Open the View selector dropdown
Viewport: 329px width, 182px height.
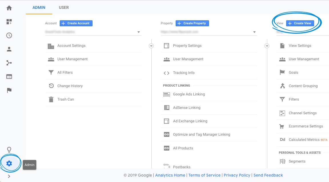[x=302, y=32]
